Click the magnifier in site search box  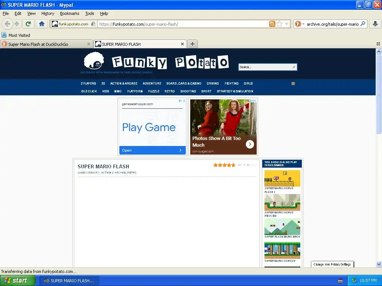click(x=294, y=67)
